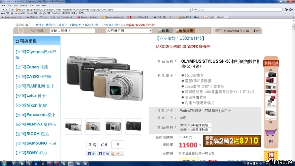
Task: Open the Windows Start orb
Action: coord(4,164)
